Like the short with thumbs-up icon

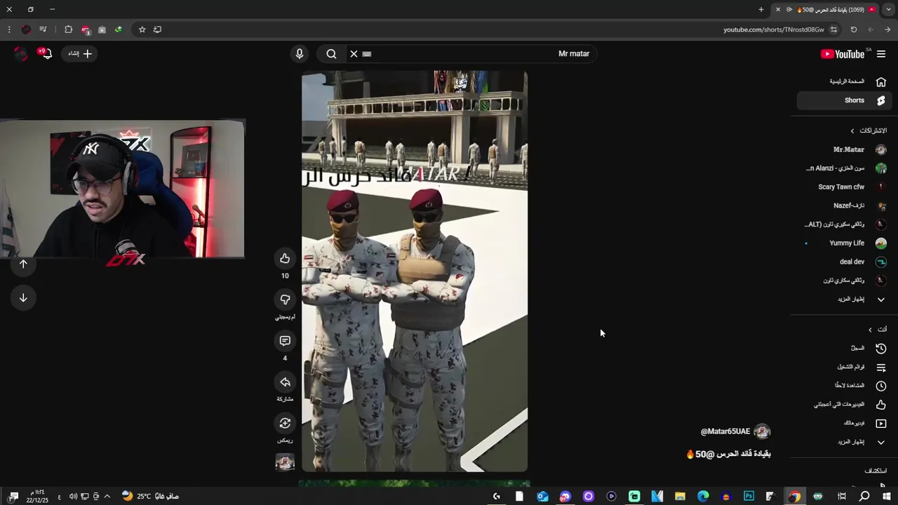(x=285, y=259)
